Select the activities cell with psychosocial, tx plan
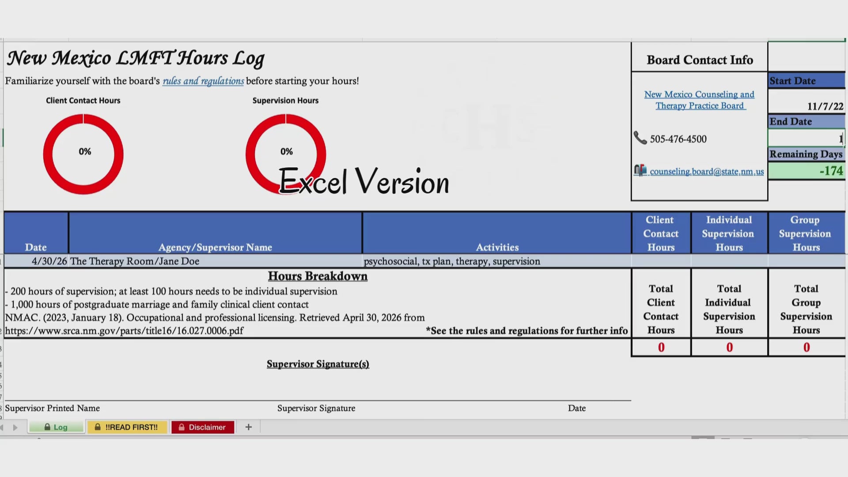Image resolution: width=848 pixels, height=477 pixels. [497, 261]
